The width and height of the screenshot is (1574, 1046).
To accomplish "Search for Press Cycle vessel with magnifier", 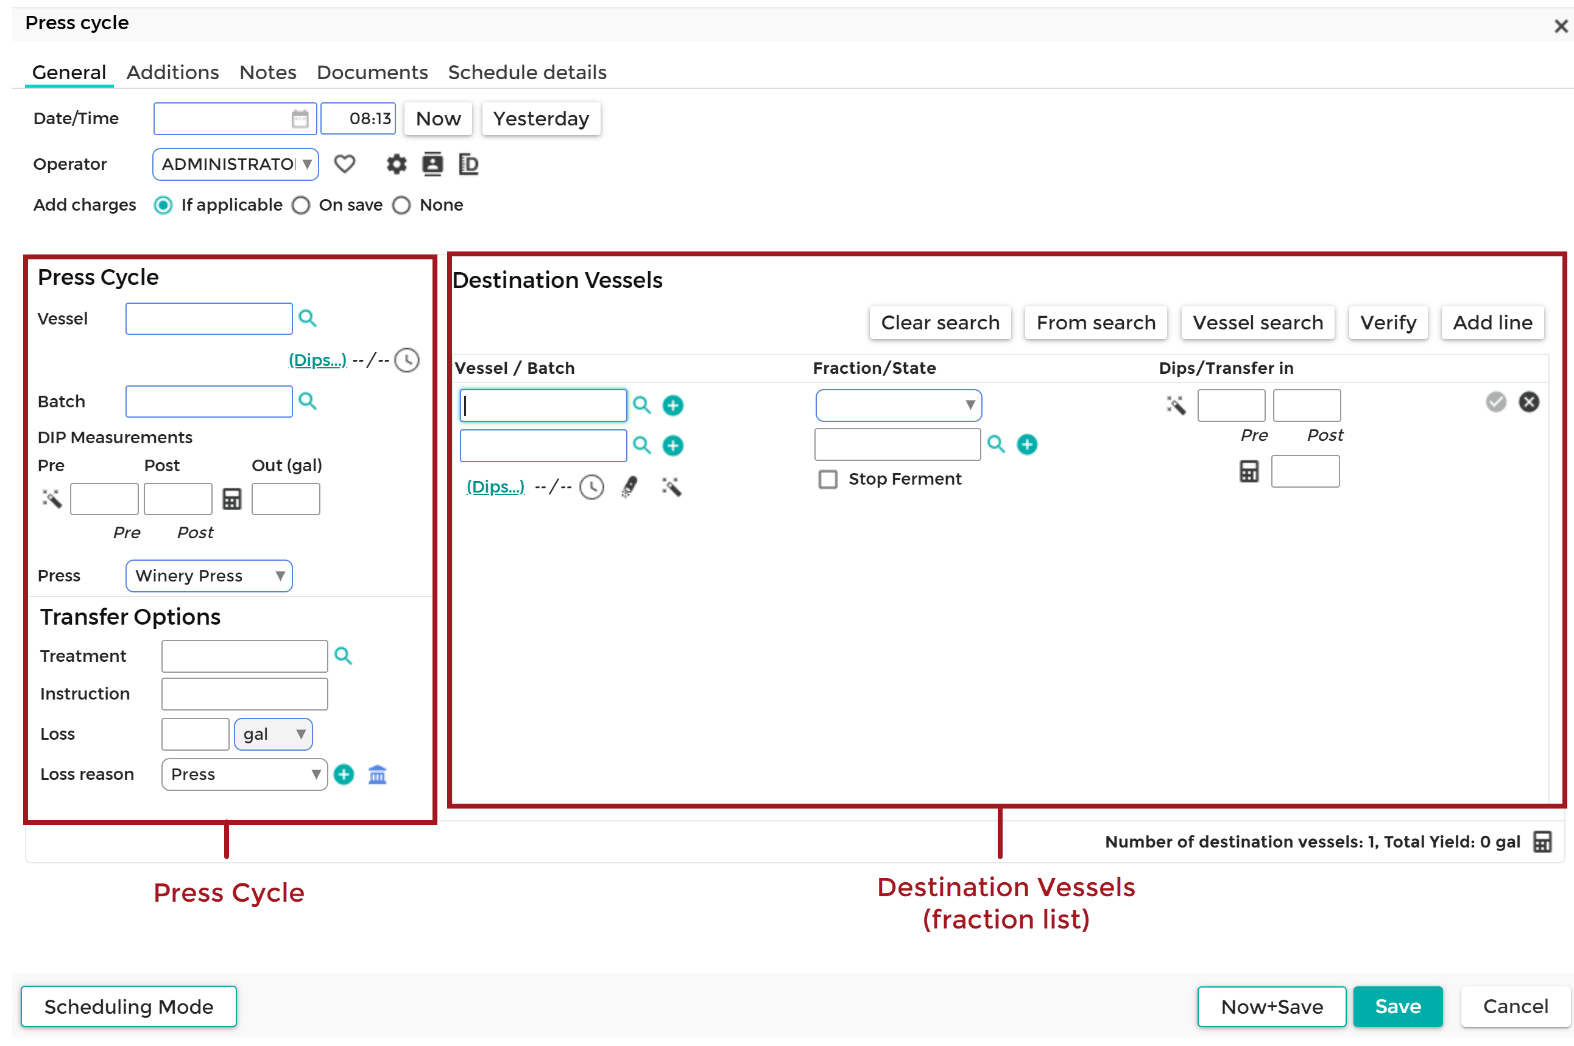I will tap(307, 318).
